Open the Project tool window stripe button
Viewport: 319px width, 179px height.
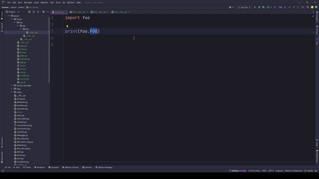2,15
